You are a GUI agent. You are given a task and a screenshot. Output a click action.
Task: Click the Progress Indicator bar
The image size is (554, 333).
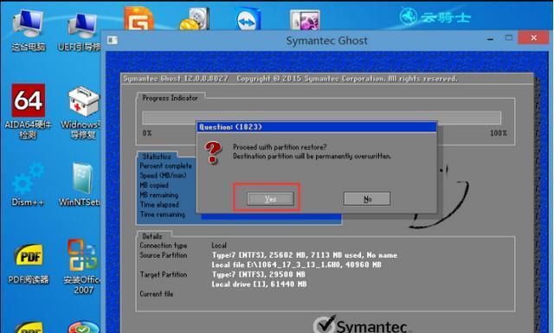[x=321, y=118]
